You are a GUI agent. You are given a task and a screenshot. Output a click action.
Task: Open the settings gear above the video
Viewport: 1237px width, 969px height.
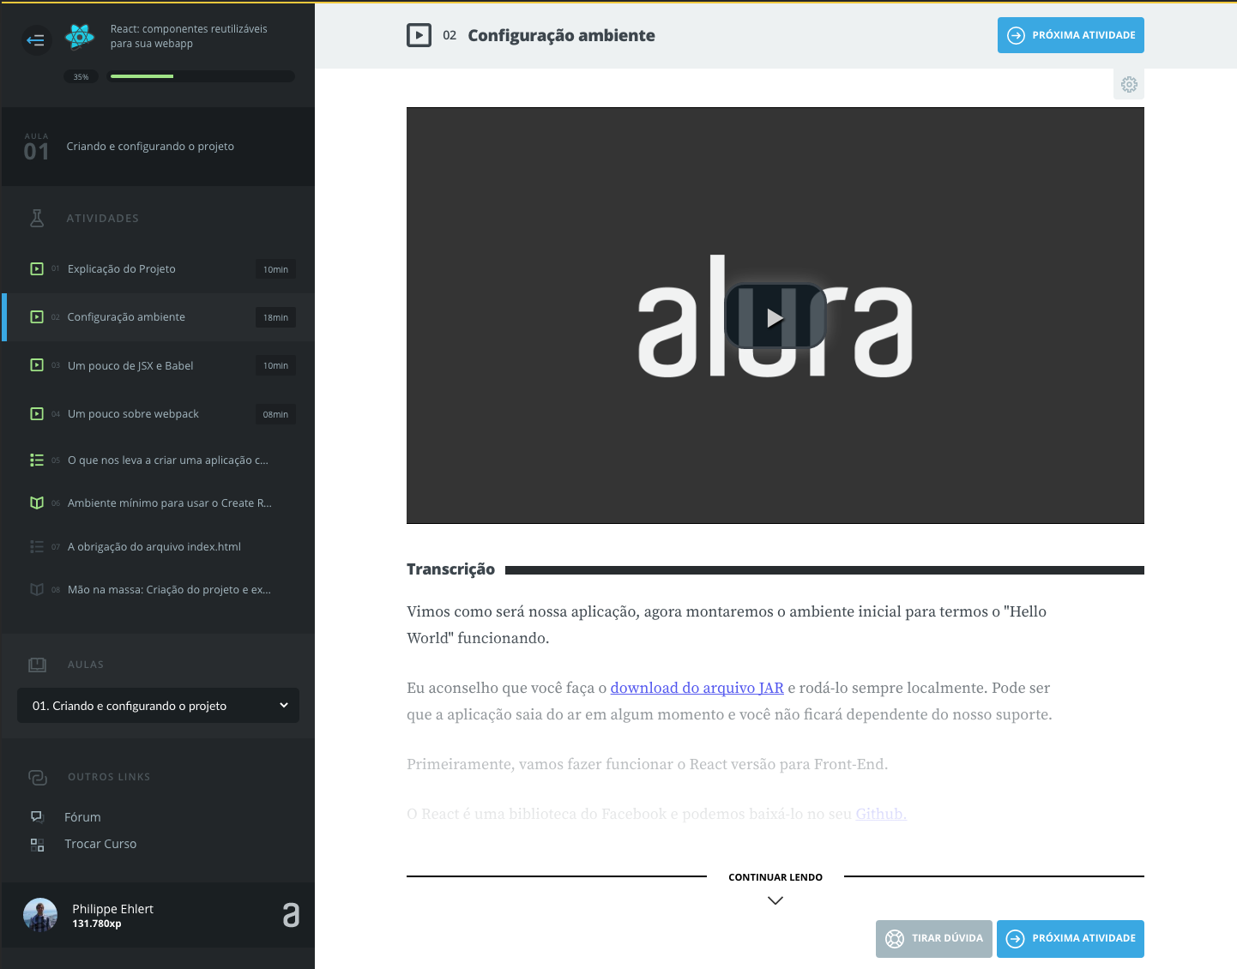(x=1129, y=84)
